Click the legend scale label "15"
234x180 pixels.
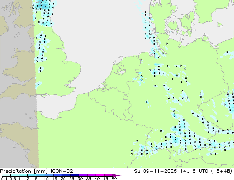point(55,179)
